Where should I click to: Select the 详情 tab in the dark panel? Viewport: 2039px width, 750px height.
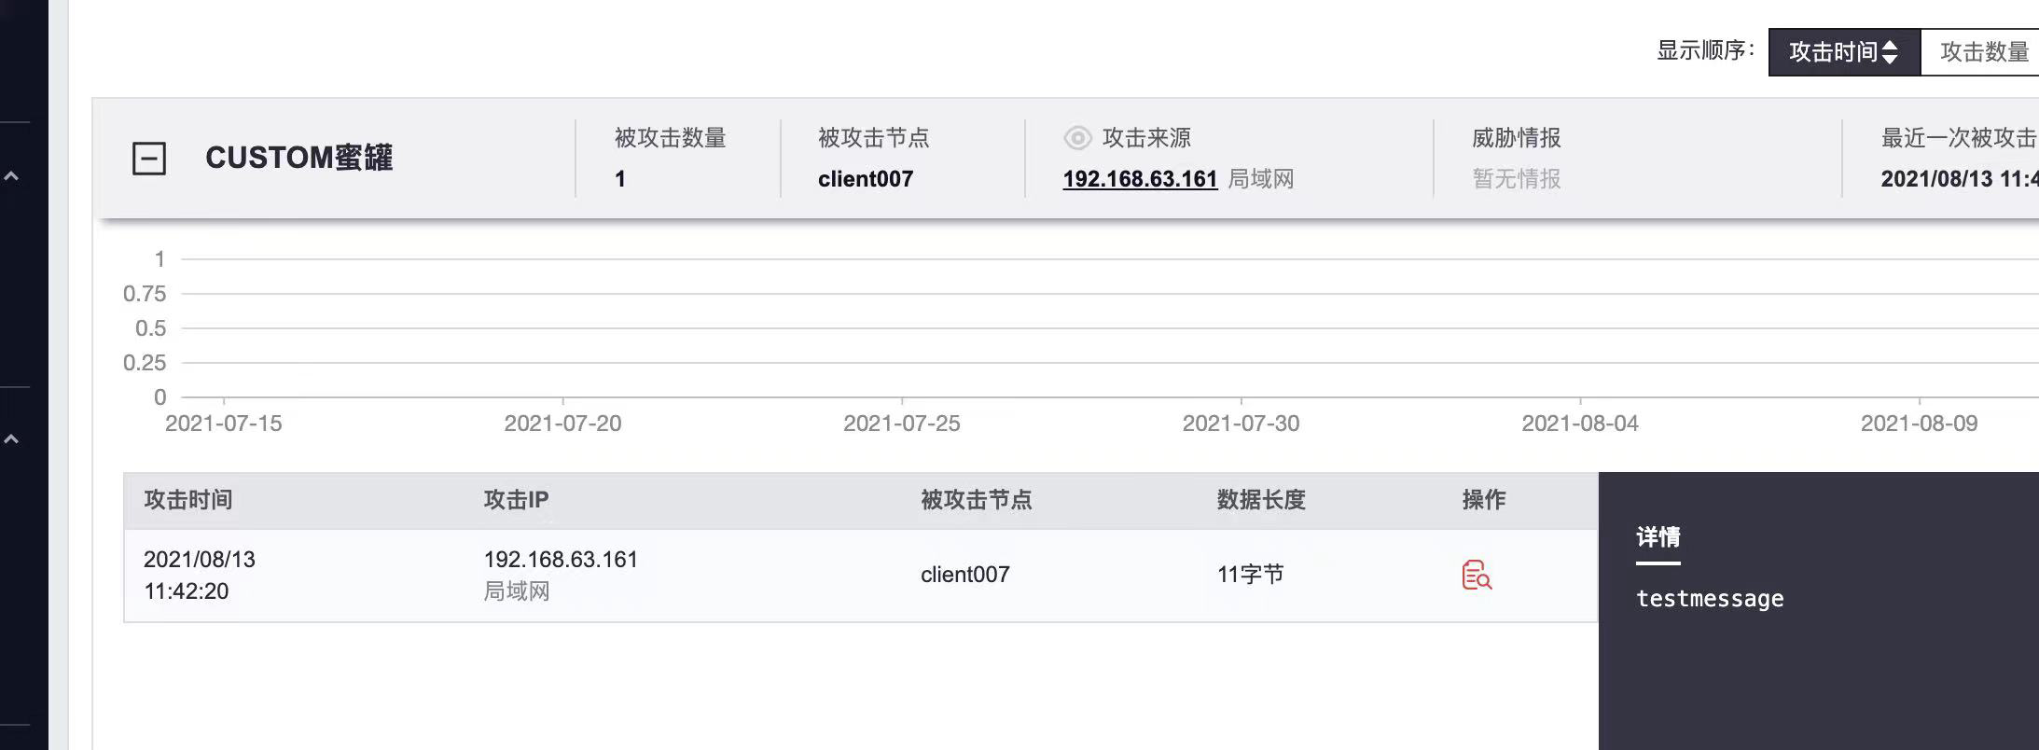tap(1658, 537)
